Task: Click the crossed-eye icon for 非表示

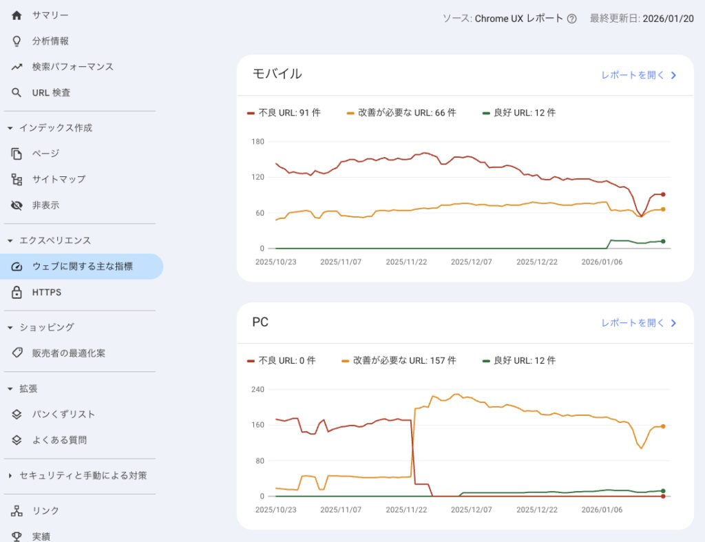Action: pos(17,205)
